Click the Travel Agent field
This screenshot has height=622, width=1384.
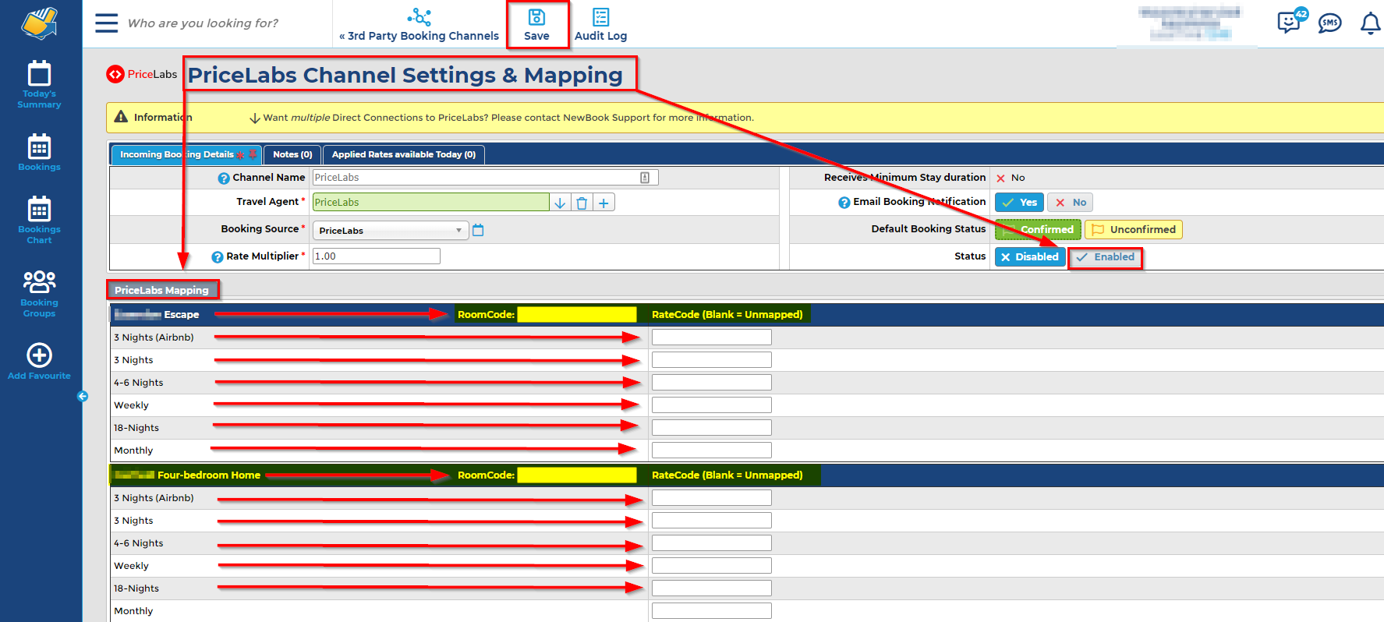point(431,203)
